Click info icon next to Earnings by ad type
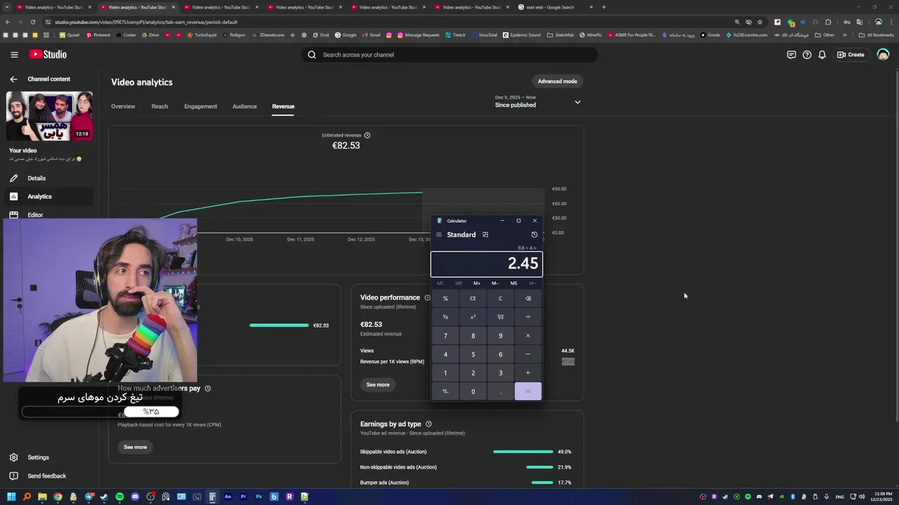Viewport: 899px width, 505px height. [x=428, y=424]
